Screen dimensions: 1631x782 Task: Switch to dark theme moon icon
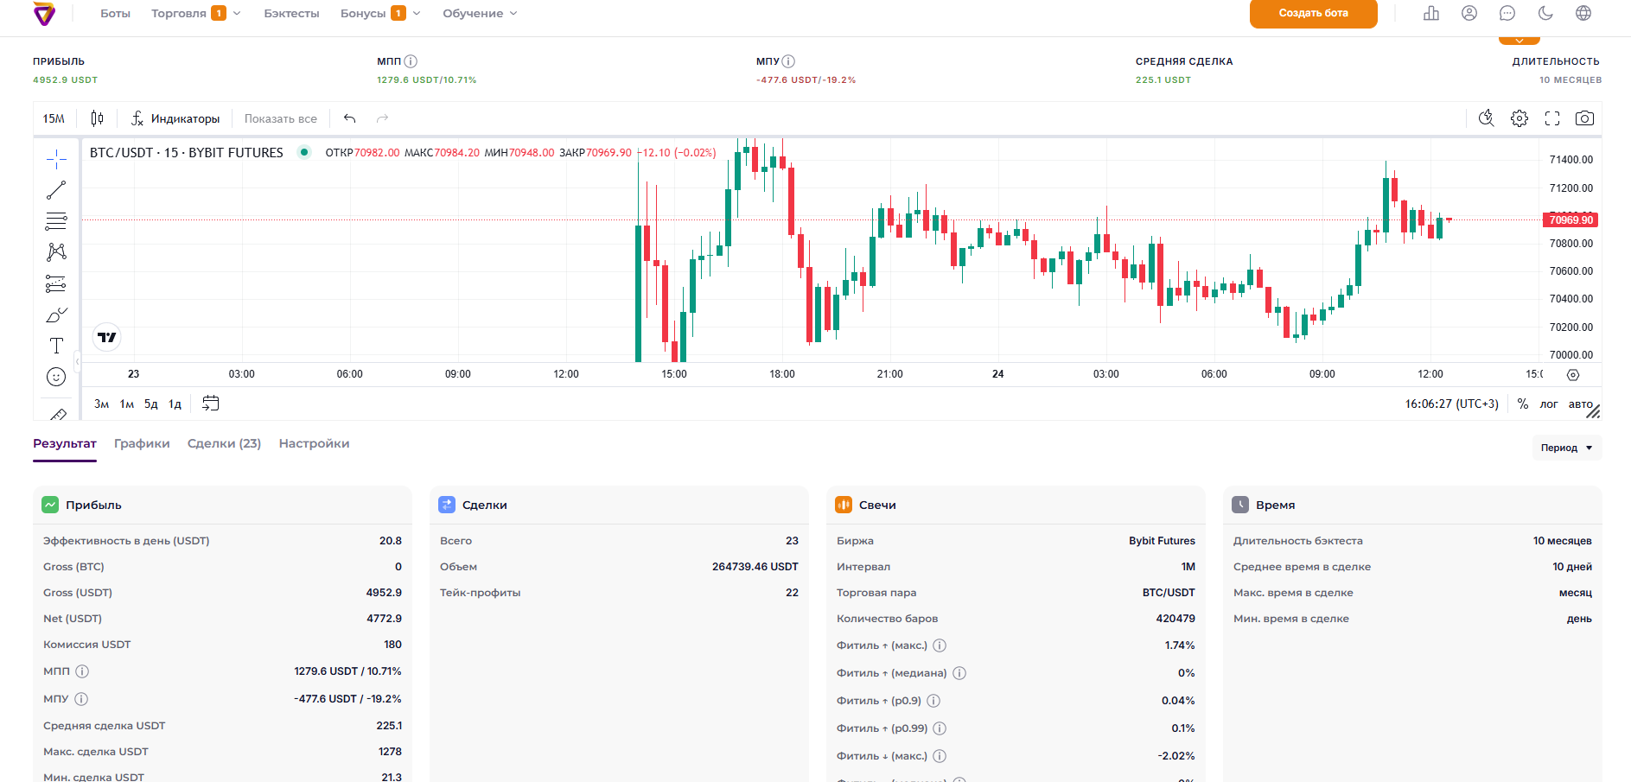pyautogui.click(x=1545, y=13)
